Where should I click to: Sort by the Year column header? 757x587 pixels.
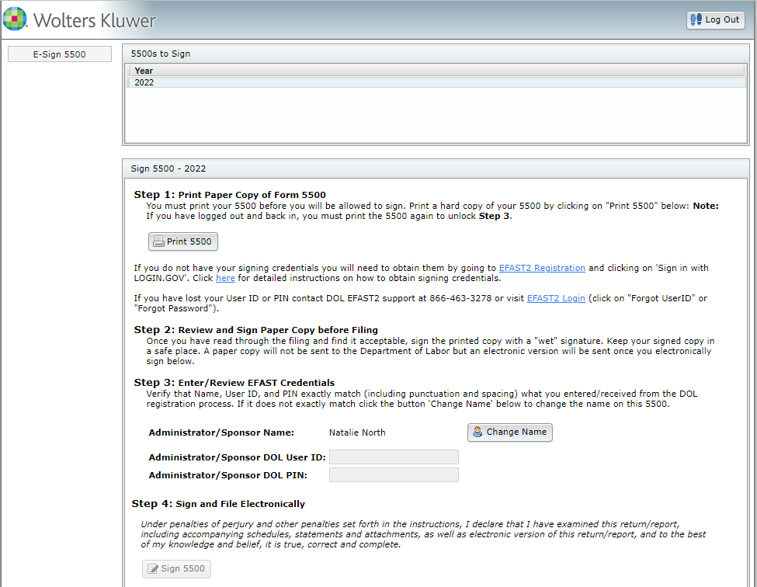click(436, 71)
